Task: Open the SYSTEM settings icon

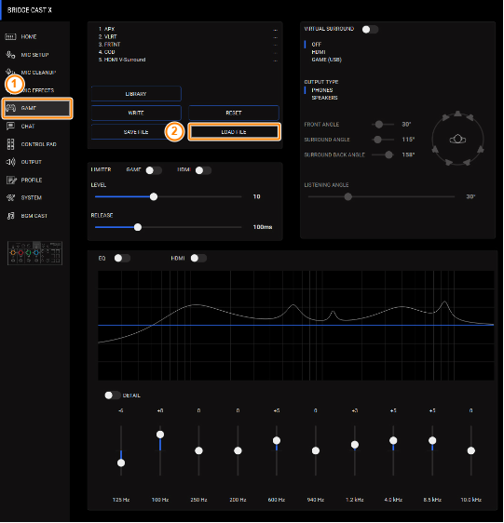Action: 10,198
